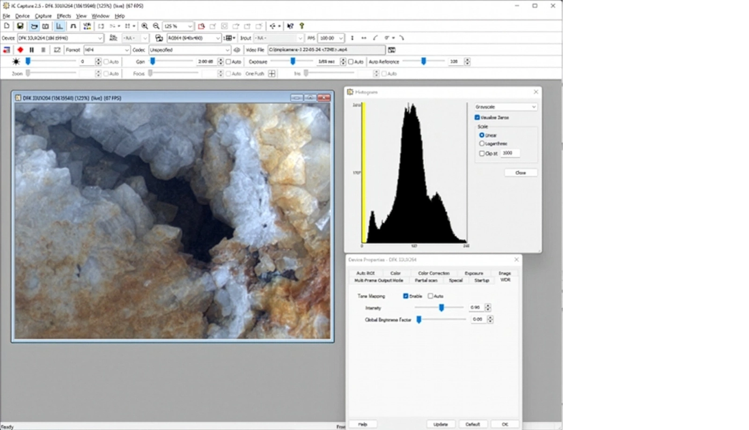
Task: Click the trigger pulse waveform icon
Action: point(73,26)
